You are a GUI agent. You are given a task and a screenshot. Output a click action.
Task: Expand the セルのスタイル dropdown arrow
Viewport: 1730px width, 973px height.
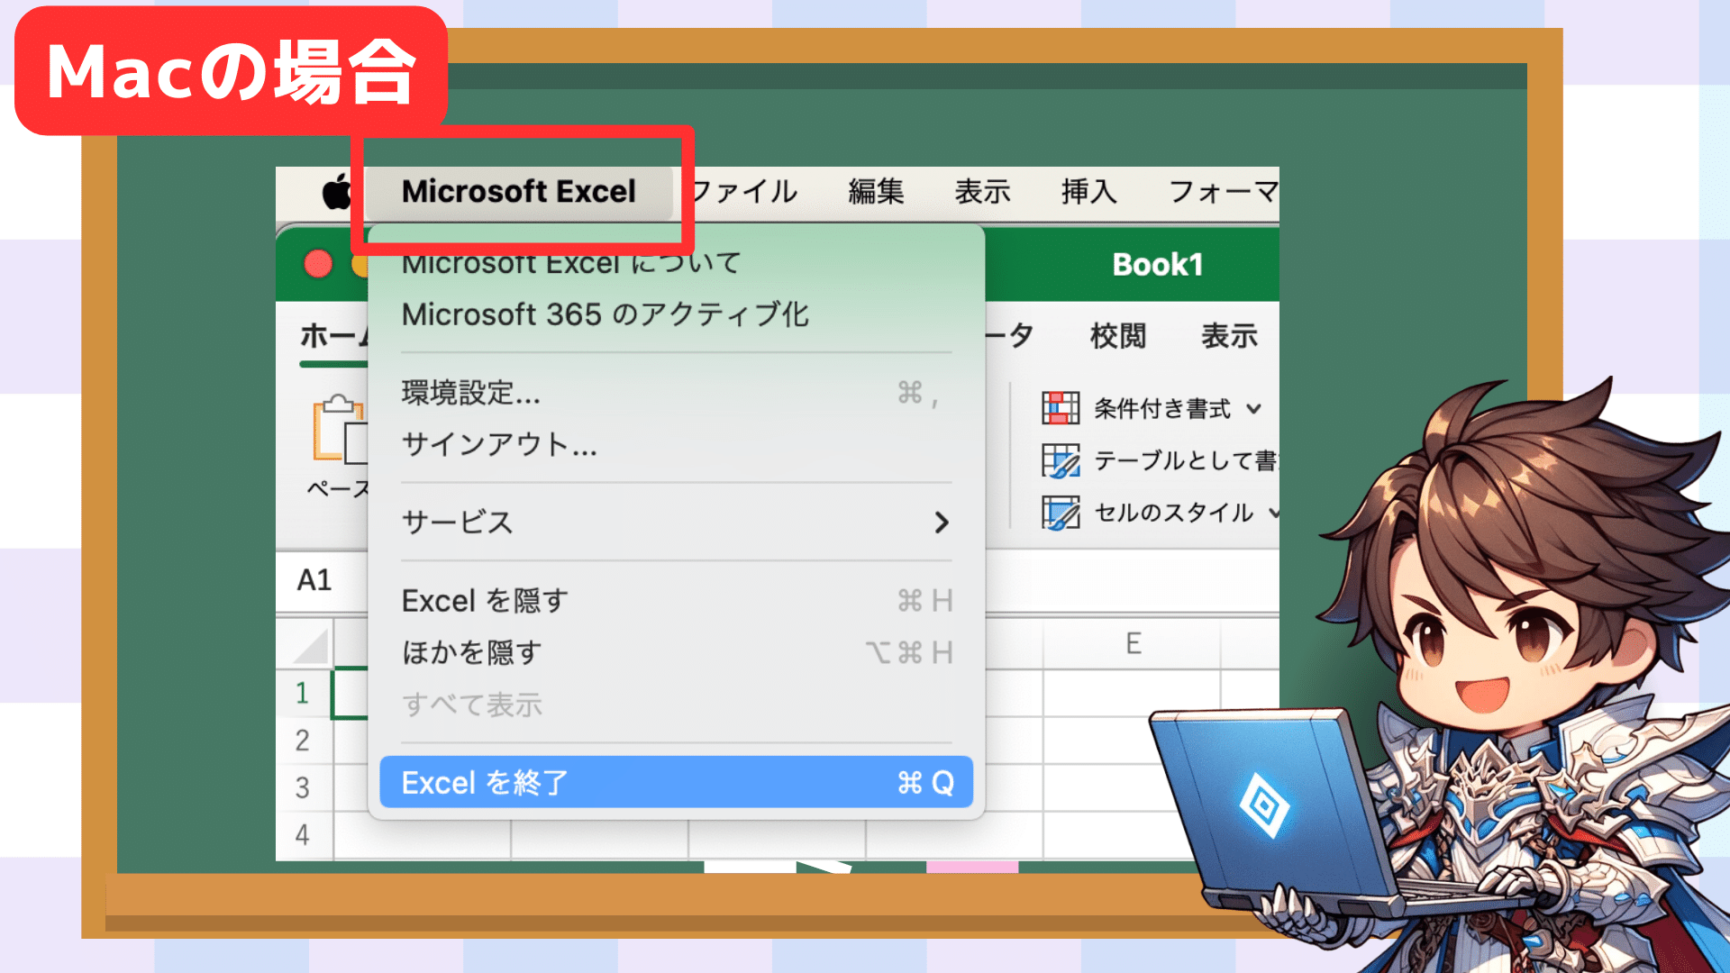click(1273, 513)
